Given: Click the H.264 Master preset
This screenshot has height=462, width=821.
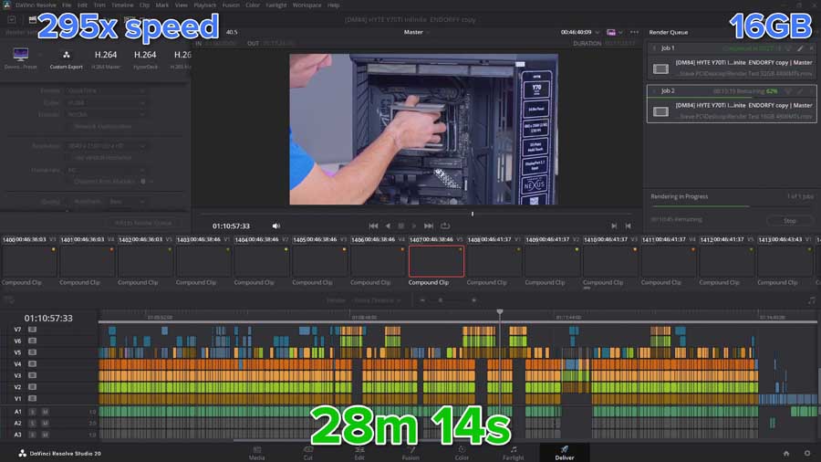Looking at the screenshot, I should 105,57.
